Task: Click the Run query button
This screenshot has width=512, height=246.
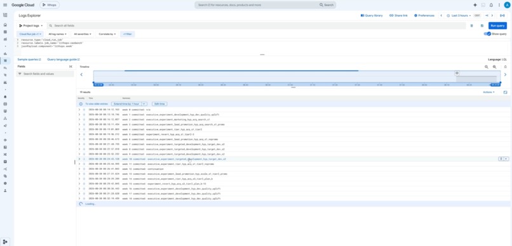Action: coord(497,26)
